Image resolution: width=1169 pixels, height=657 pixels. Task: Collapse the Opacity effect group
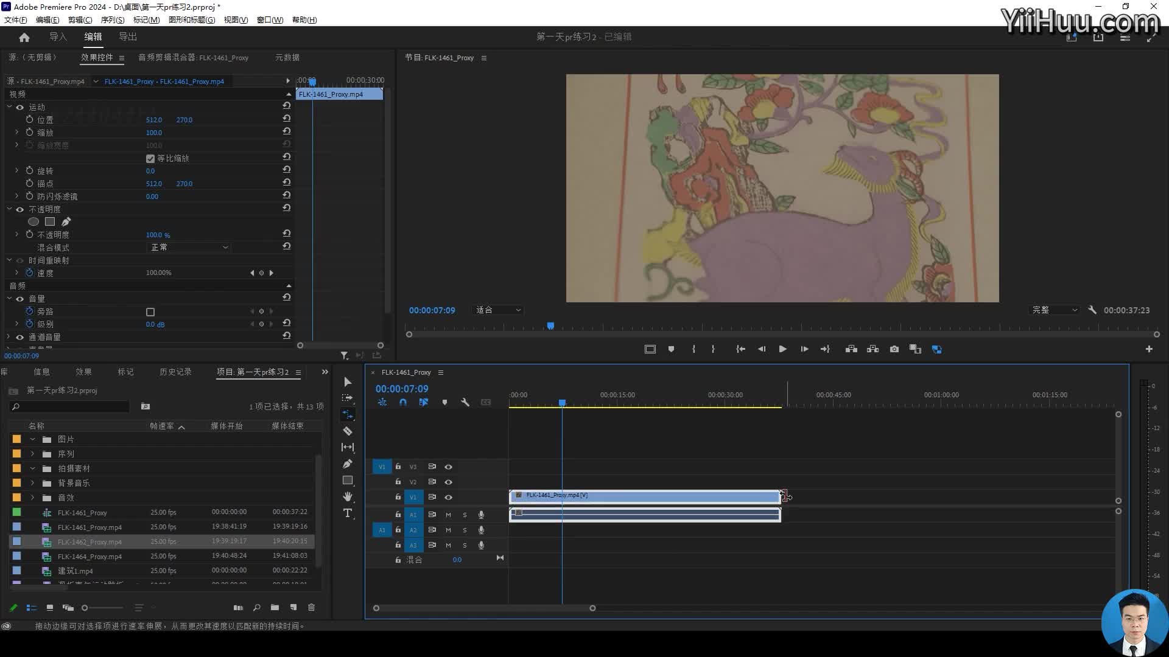tap(9, 209)
